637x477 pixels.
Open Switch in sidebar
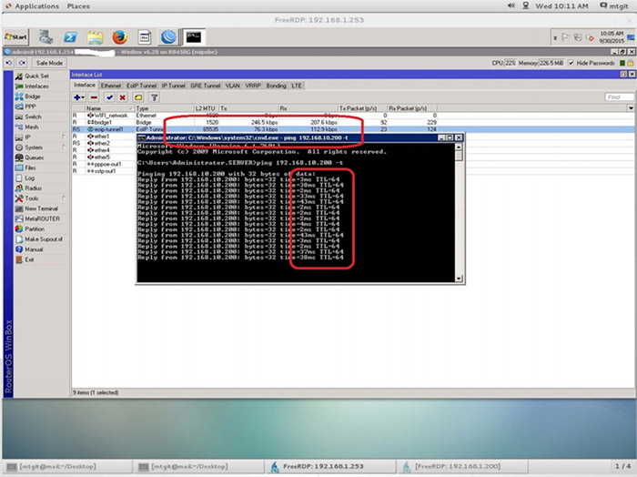pyautogui.click(x=33, y=117)
